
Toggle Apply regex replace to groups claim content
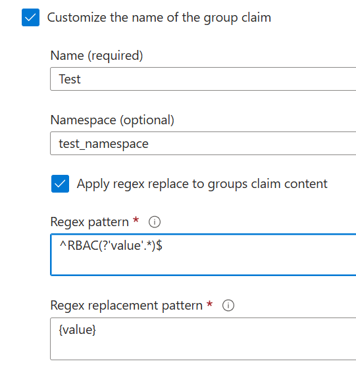[60, 183]
